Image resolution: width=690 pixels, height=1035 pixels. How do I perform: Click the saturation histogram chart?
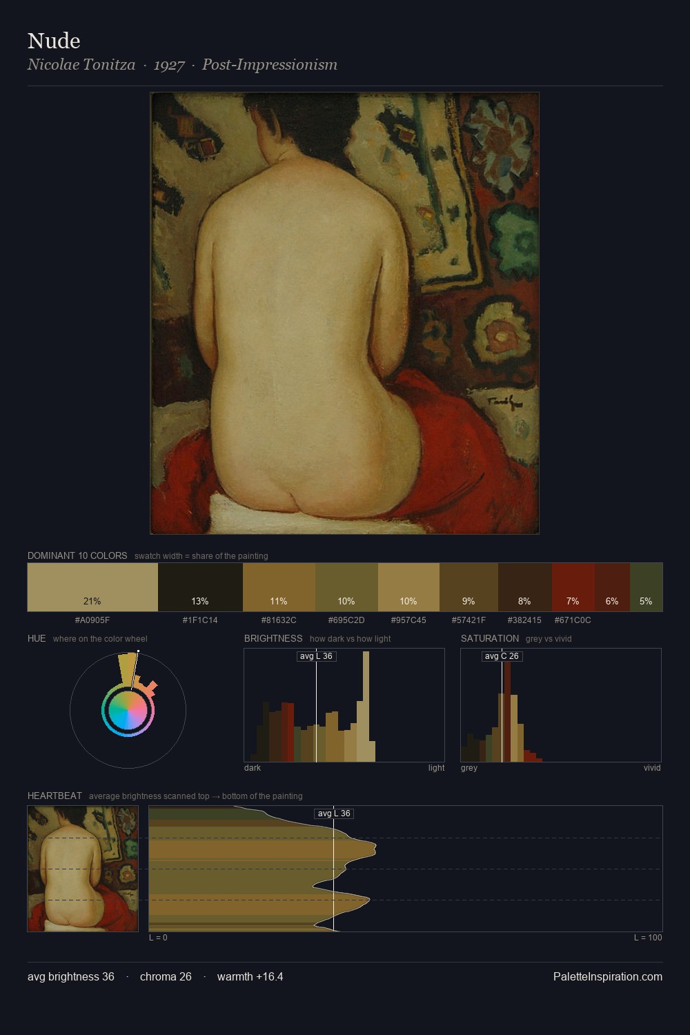coord(561,705)
